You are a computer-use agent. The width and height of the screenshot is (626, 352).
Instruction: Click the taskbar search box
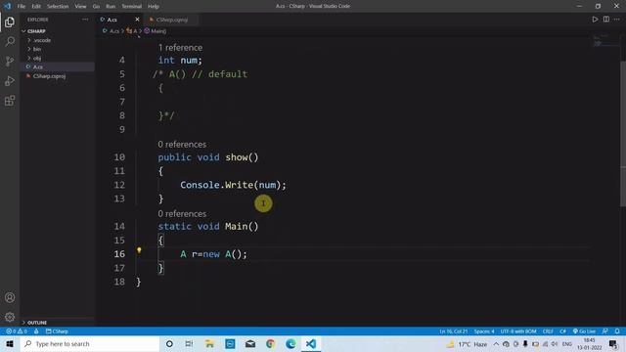tap(89, 343)
